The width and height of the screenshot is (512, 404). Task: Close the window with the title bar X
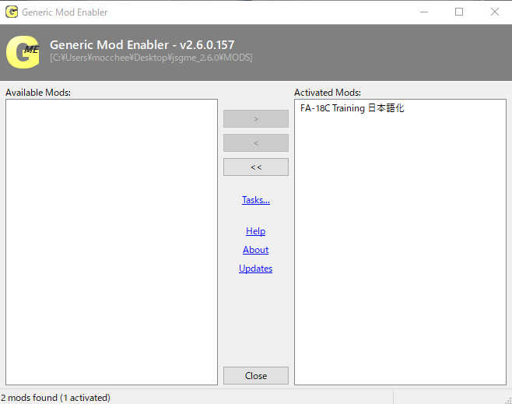point(494,12)
